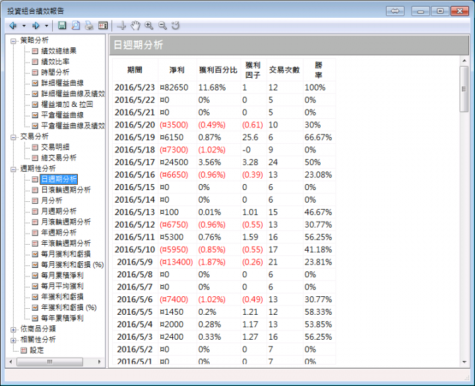The width and height of the screenshot is (475, 386).
Task: Click the 獲利因子 column header
Action: (253, 70)
